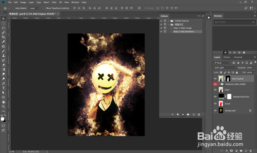Select the Move tool
257x153 pixels.
tap(3, 18)
